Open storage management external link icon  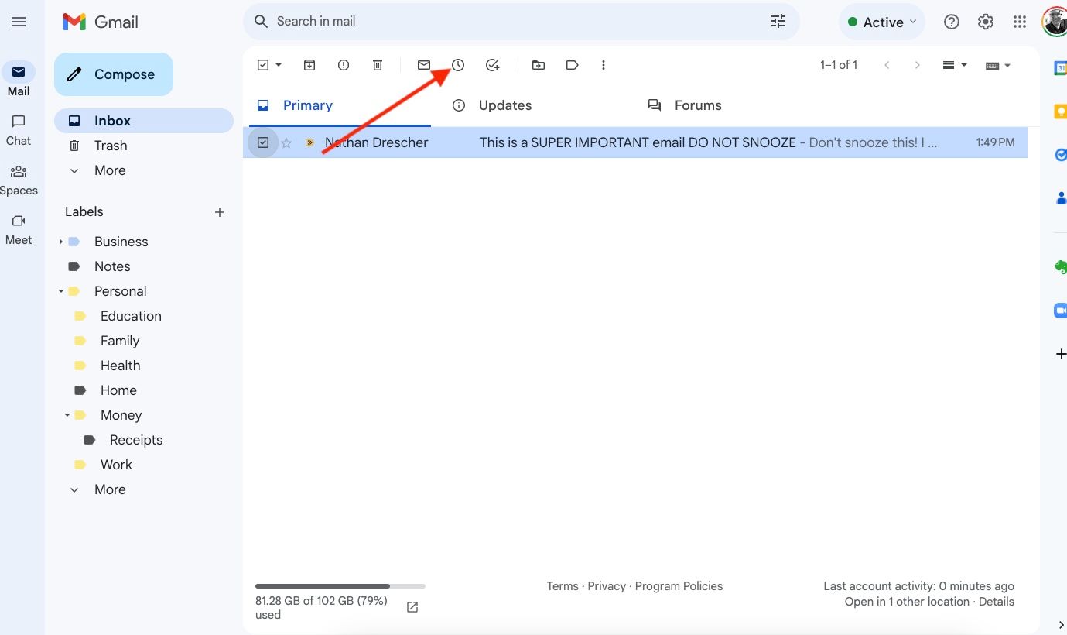click(x=412, y=607)
